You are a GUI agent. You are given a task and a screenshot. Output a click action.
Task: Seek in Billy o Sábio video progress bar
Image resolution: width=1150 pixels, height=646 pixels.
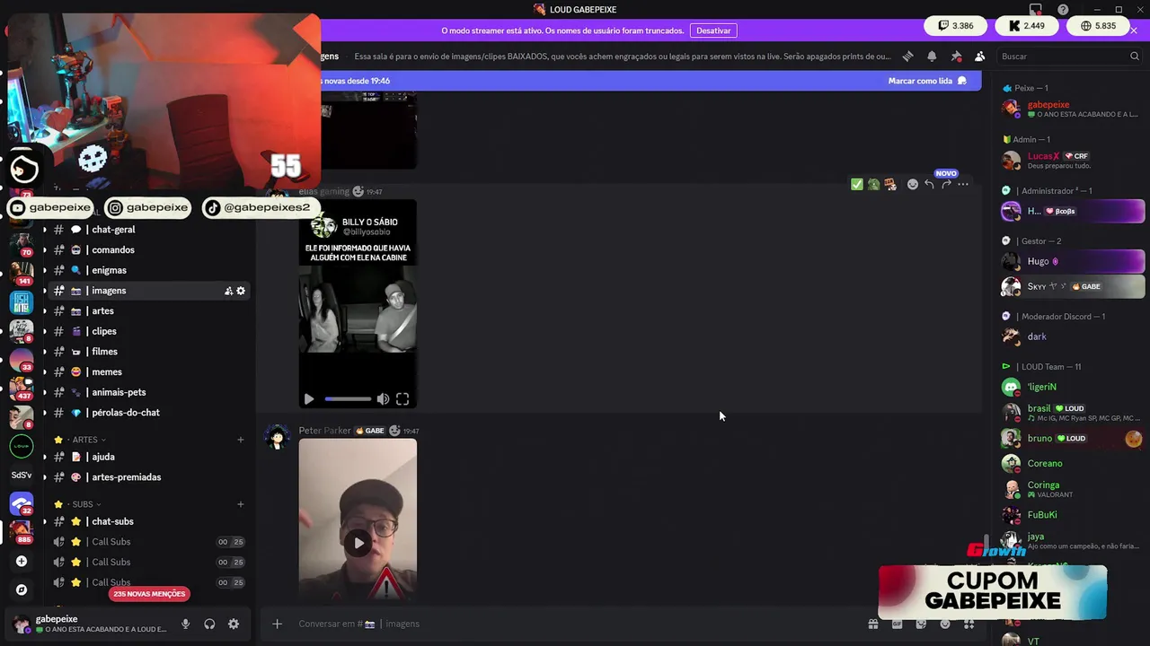coord(348,398)
